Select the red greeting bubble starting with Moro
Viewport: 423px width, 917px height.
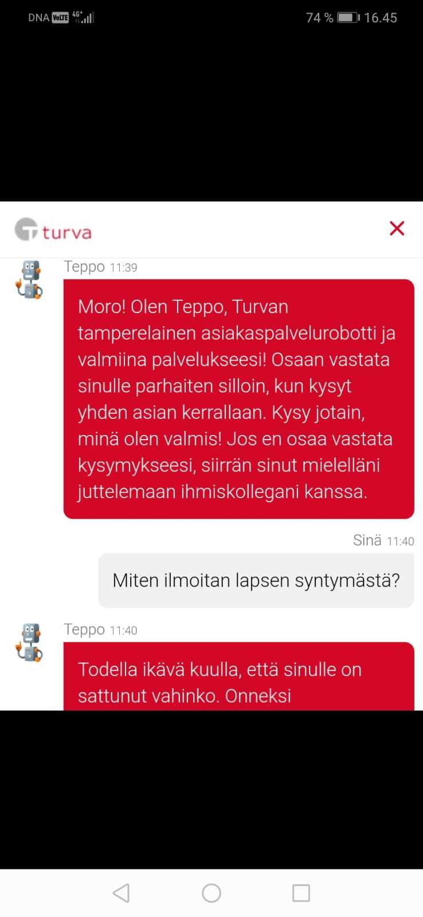(238, 399)
